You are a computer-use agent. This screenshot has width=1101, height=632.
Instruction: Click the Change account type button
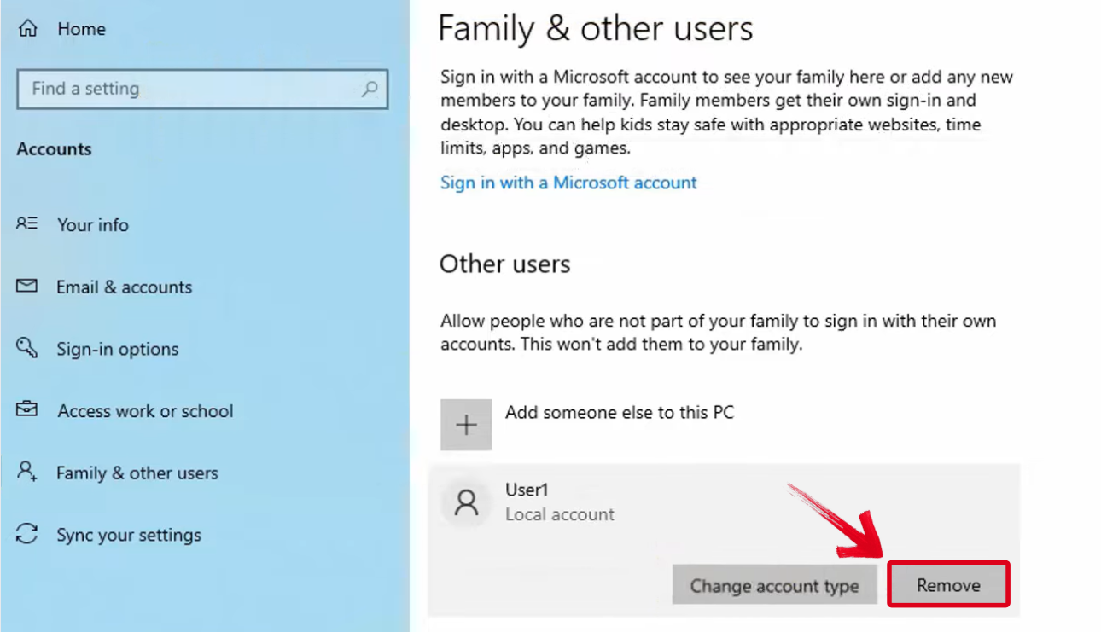[774, 585]
